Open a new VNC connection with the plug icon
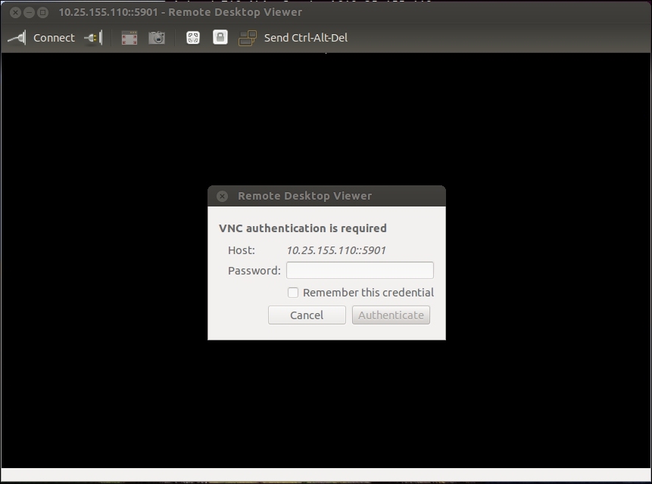Image resolution: width=652 pixels, height=484 pixels. point(17,37)
